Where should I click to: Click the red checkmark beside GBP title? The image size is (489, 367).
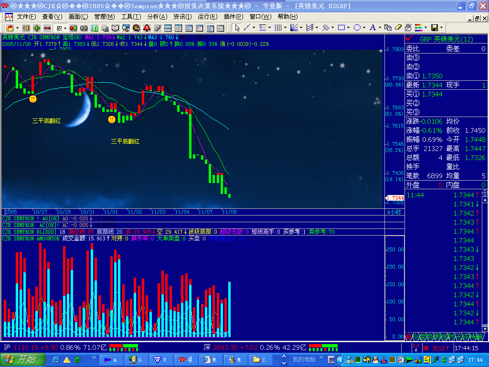[x=409, y=38]
